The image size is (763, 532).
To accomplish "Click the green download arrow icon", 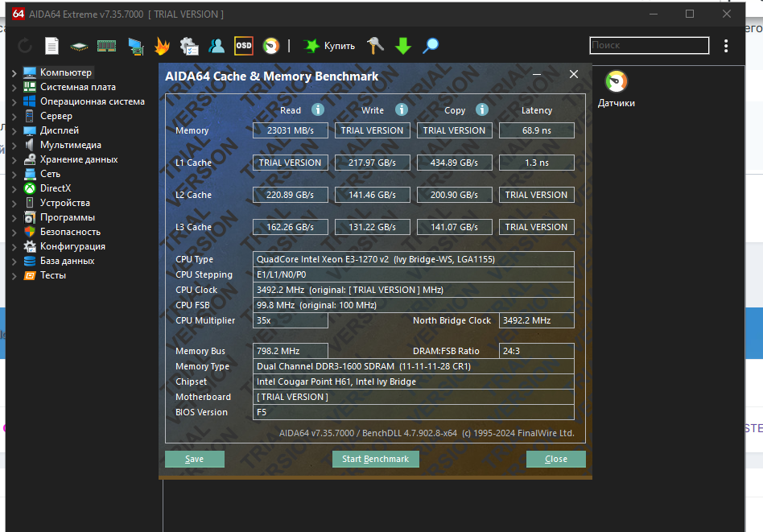I will (403, 46).
